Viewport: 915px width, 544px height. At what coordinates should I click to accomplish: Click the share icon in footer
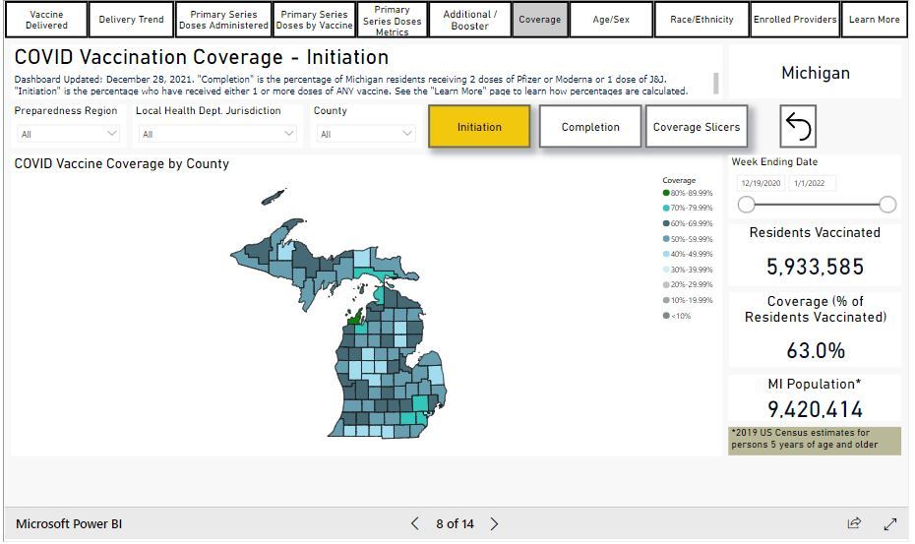854,523
